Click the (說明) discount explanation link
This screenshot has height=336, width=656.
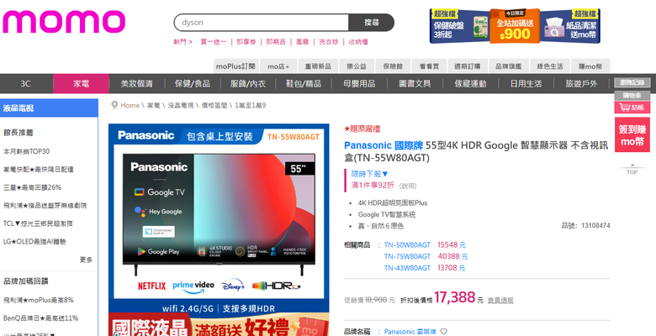(408, 186)
